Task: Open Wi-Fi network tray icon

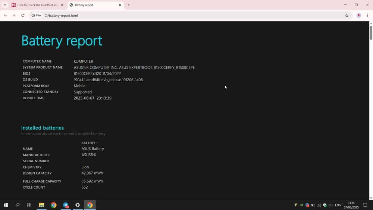Action: coord(319,205)
